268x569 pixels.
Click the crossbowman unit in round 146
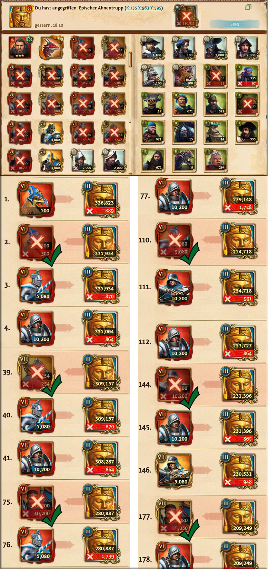(x=174, y=470)
